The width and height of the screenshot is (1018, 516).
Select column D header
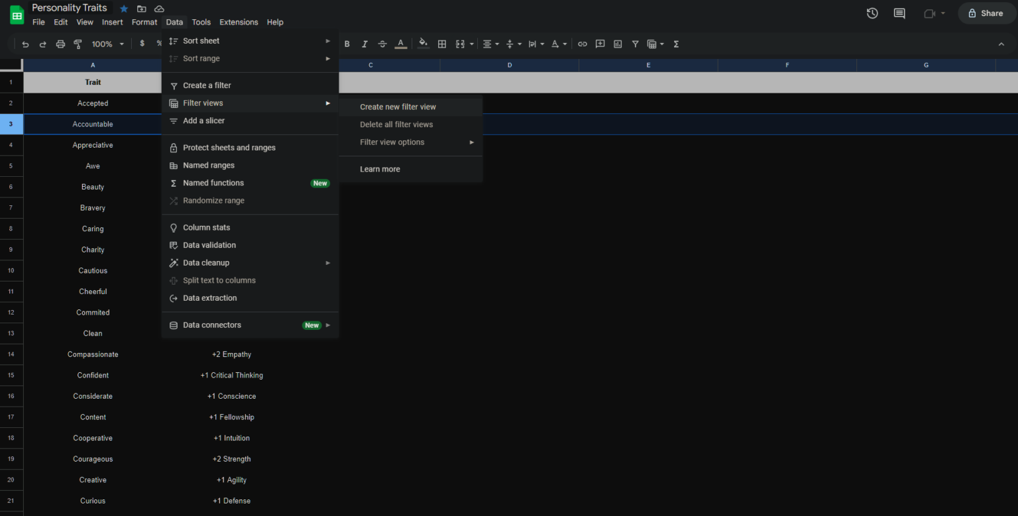click(509, 65)
